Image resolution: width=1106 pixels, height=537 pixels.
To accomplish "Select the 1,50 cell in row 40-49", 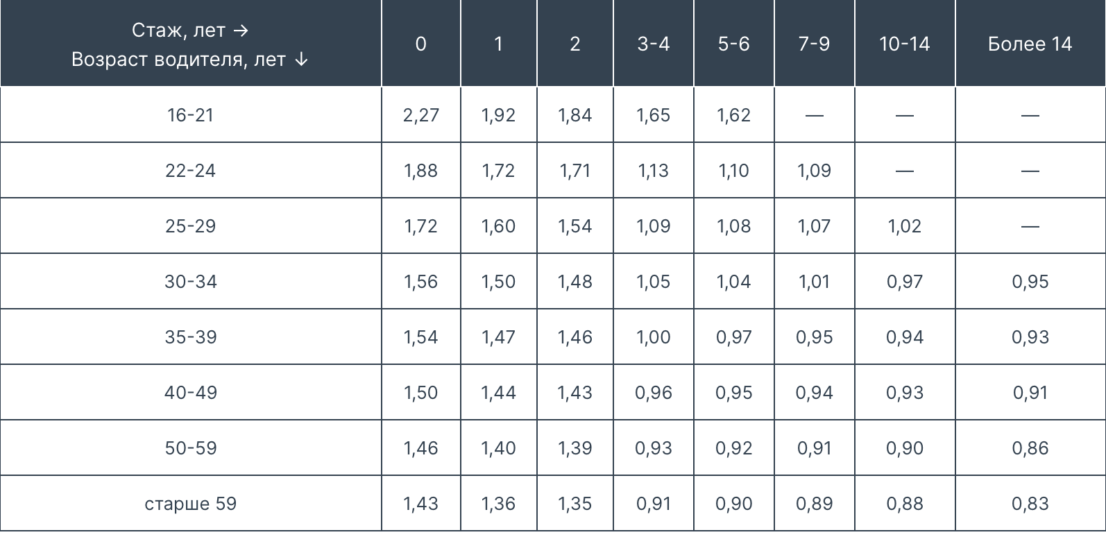I will [421, 393].
